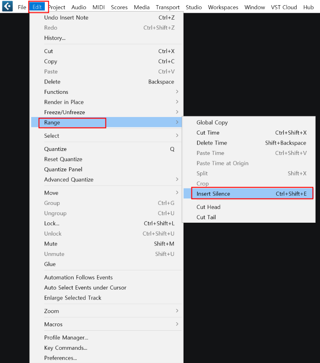Viewport: 320px width, 363px height.
Task: Toggle Automation Follows Events option
Action: coord(107,278)
